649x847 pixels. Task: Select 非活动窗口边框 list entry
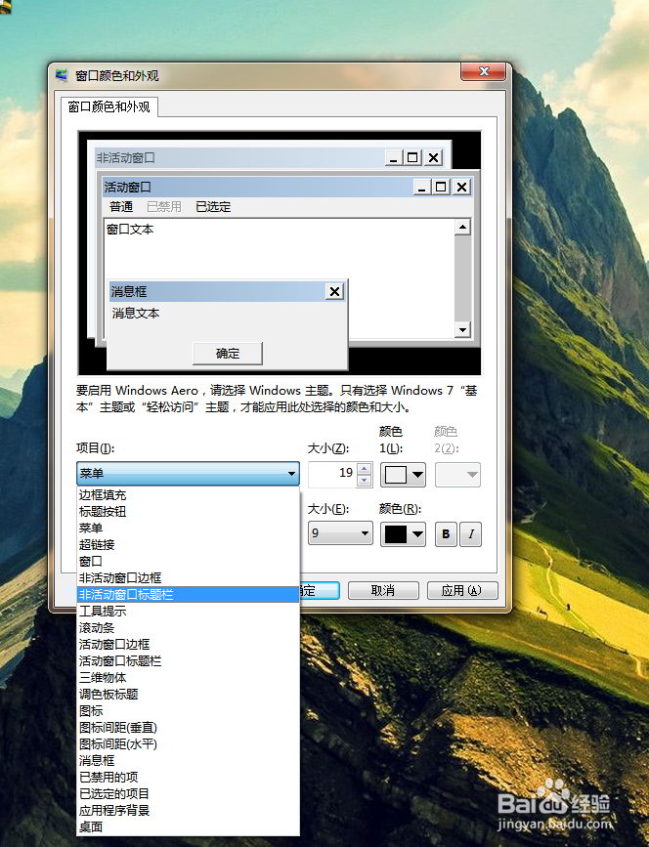click(188, 578)
